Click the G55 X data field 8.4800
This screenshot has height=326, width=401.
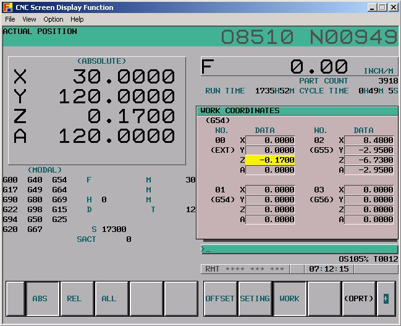coord(369,140)
